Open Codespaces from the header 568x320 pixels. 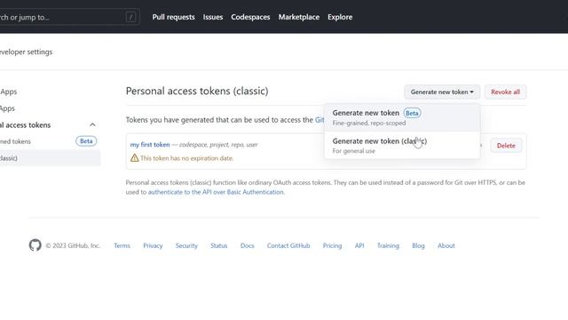[250, 17]
